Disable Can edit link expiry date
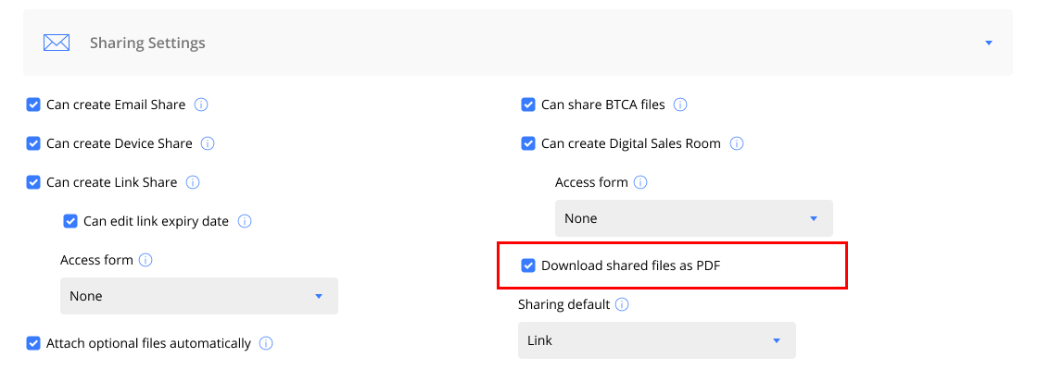The width and height of the screenshot is (1038, 382). (70, 221)
